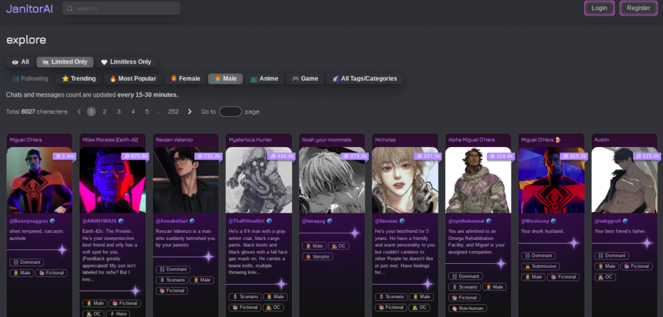Toggle the Limitless Only filter

coord(126,62)
